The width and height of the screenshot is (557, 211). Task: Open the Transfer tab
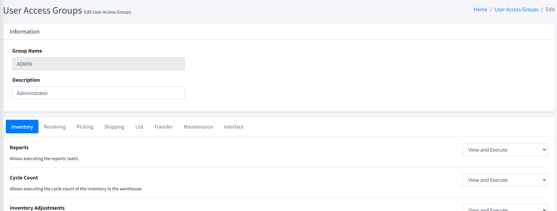point(163,127)
